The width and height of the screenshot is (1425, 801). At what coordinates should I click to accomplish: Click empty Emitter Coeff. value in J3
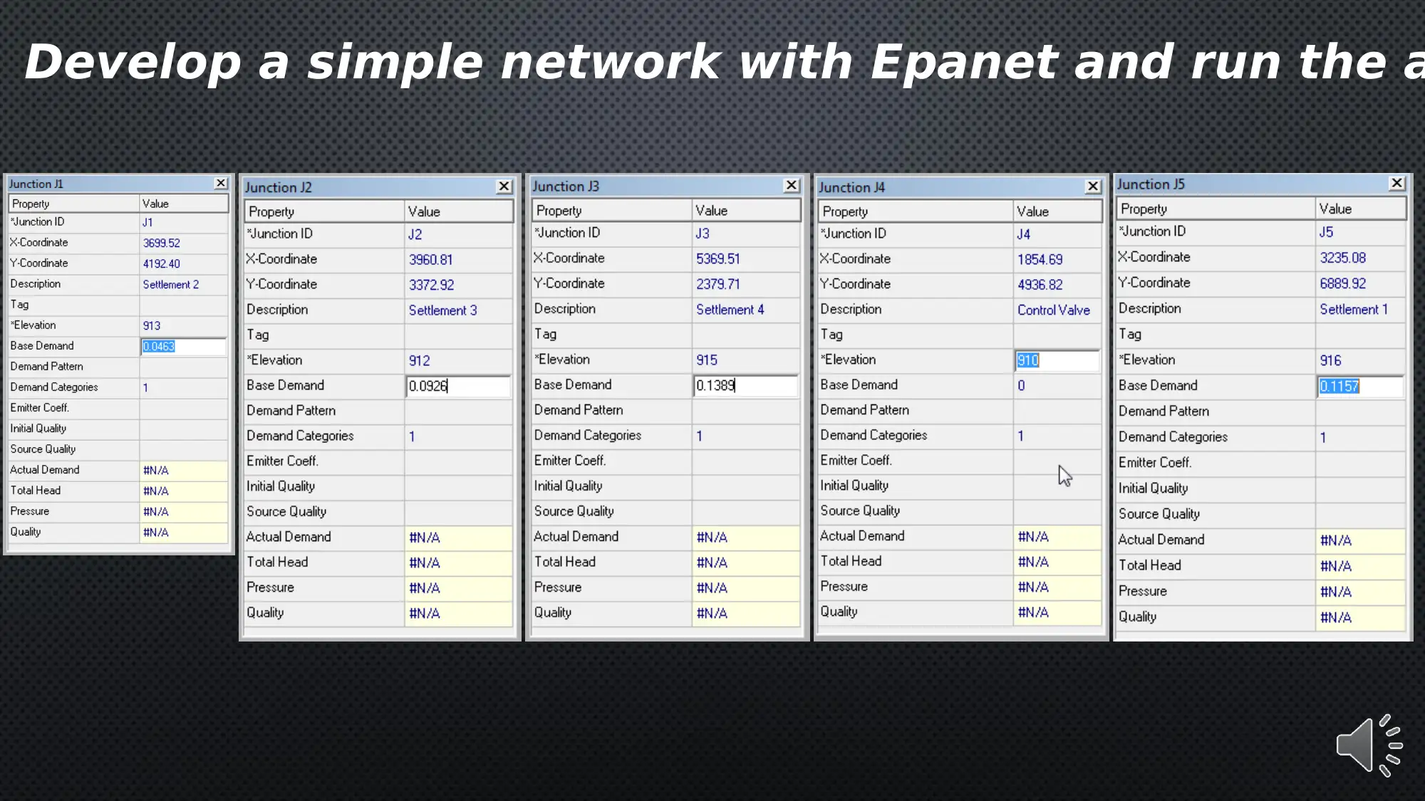click(745, 461)
